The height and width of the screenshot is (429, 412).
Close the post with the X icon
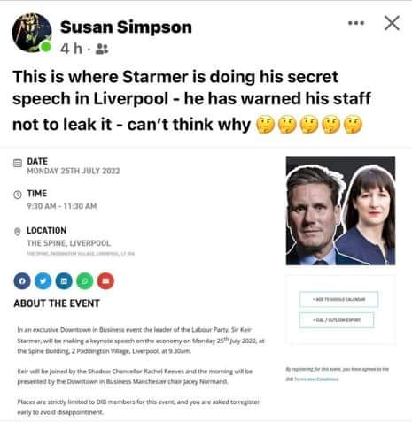point(392,23)
